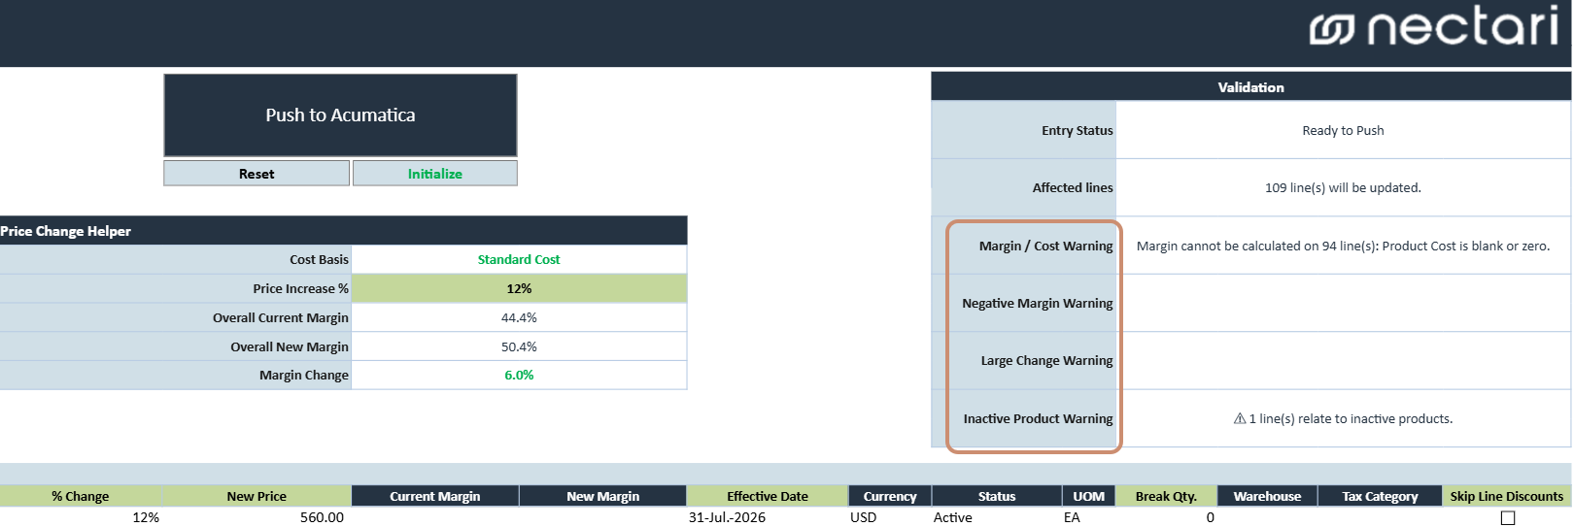Select the Margin Change label

point(304,375)
